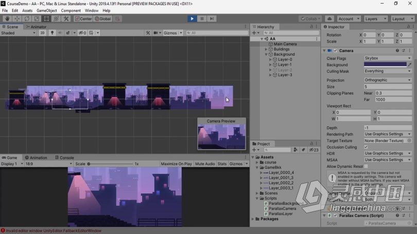Select the Rotate tool
The image size is (417, 234).
point(27,19)
